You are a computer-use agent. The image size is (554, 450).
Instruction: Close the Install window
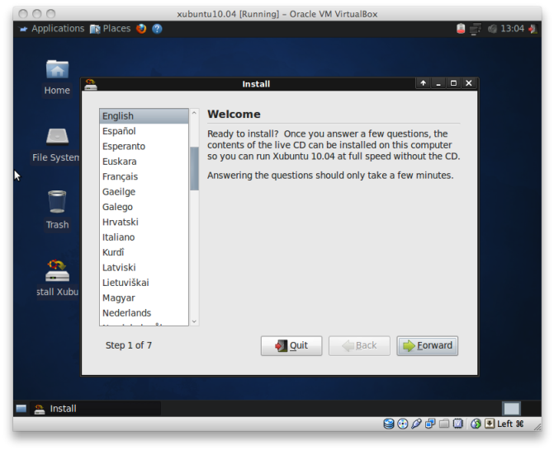coord(469,83)
